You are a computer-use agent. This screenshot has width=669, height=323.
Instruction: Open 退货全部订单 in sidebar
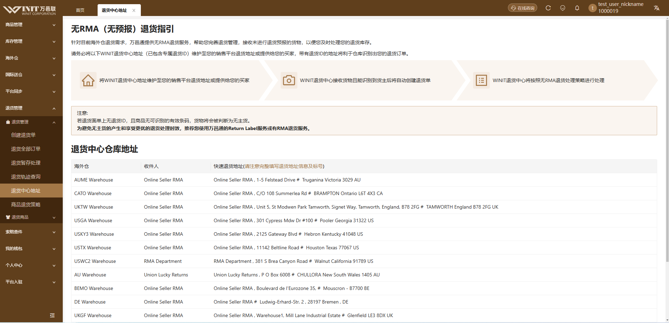point(31,149)
